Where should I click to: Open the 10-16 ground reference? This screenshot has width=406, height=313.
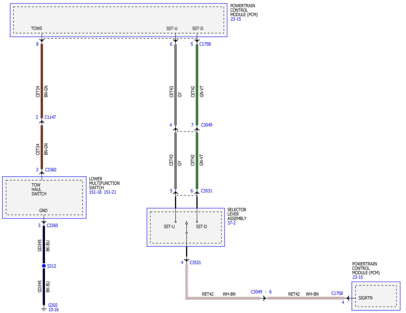(x=53, y=309)
